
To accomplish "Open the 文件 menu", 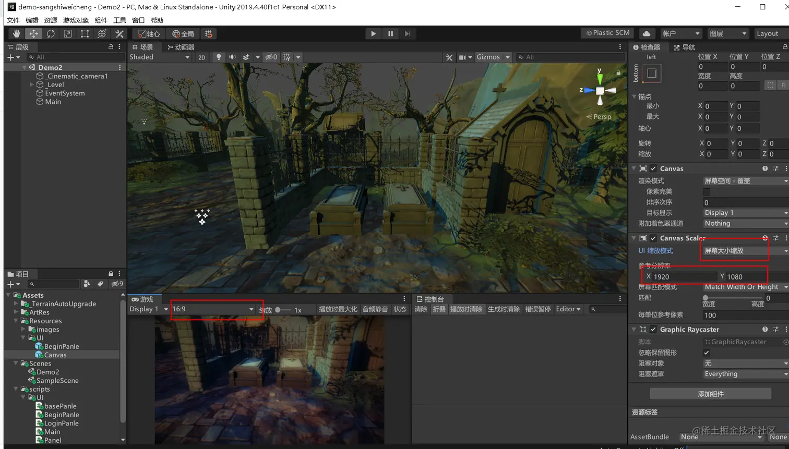I will (13, 20).
